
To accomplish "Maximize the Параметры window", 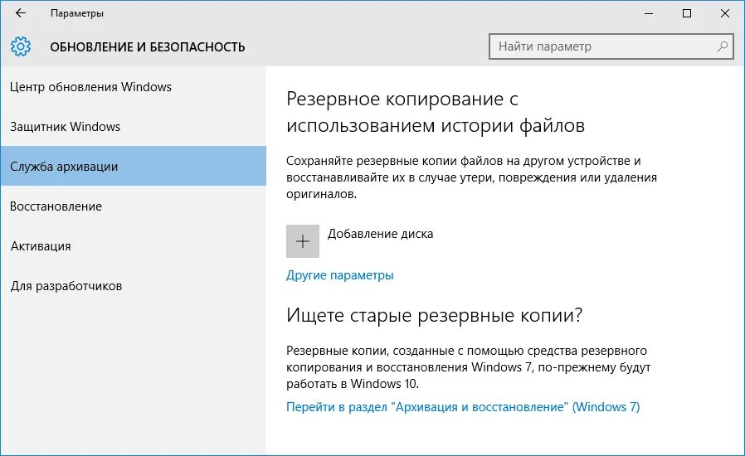I will click(687, 13).
